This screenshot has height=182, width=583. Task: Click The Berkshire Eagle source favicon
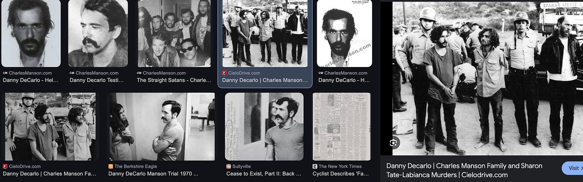111,166
